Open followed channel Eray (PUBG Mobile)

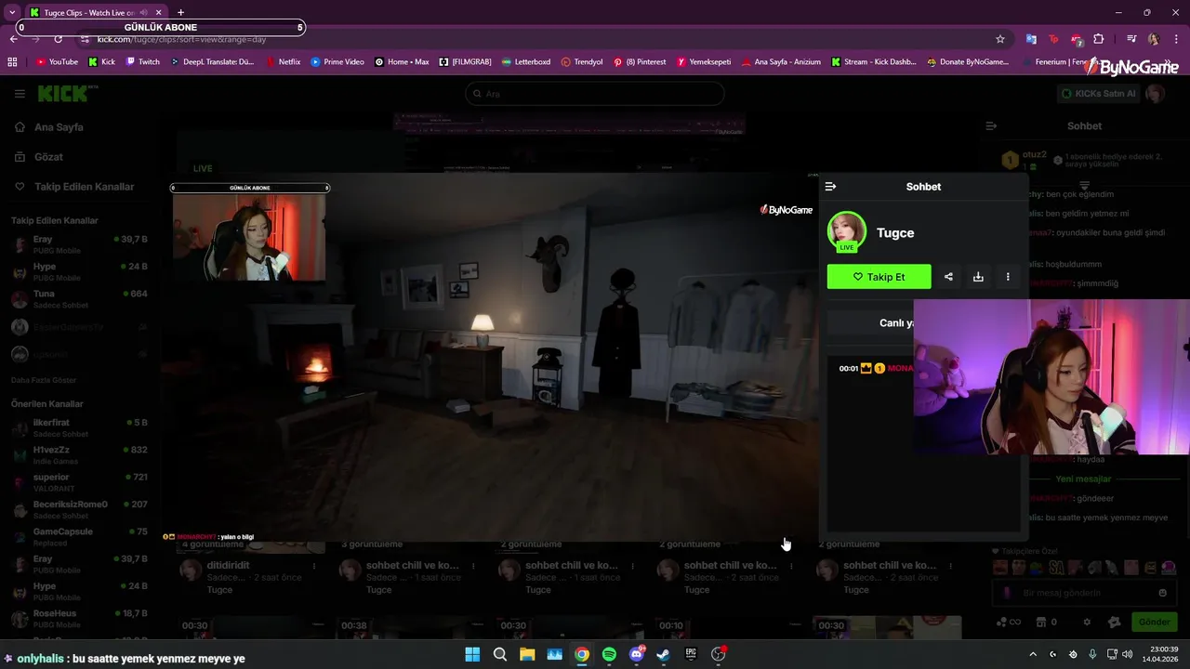tap(79, 244)
